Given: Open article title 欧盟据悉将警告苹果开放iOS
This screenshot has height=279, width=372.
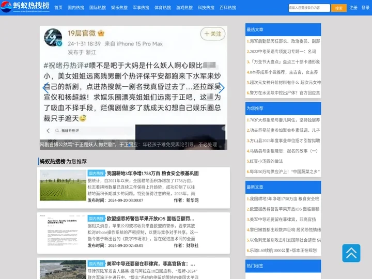Looking at the screenshot, I should click(x=150, y=219).
